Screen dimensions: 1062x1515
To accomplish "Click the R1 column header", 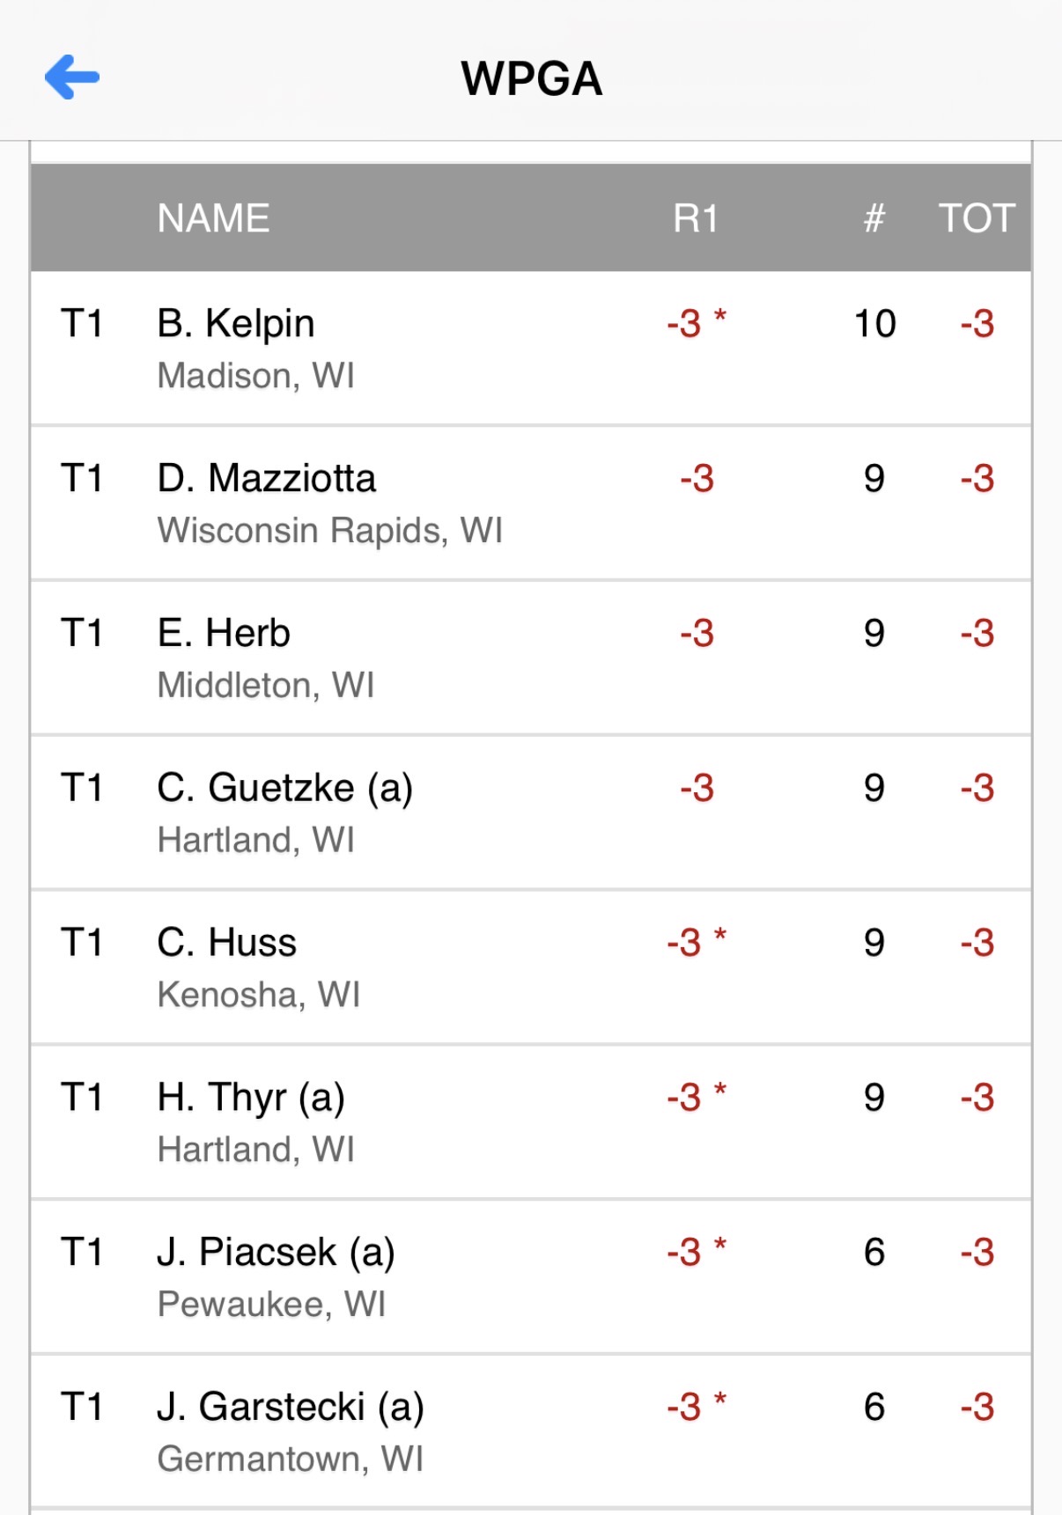I will tap(696, 218).
